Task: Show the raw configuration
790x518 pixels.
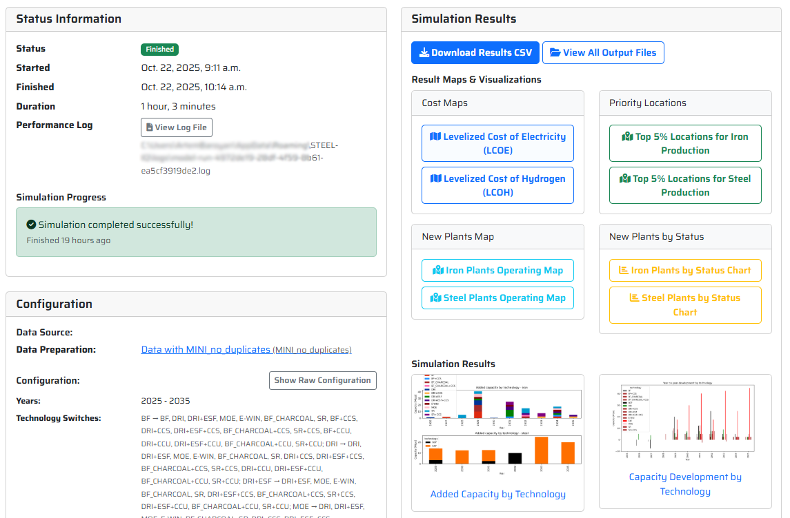Action: 322,380
